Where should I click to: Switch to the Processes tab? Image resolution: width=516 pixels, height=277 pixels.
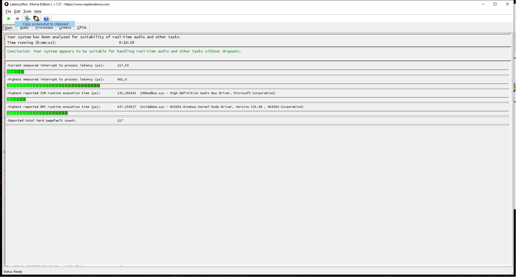coord(44,28)
